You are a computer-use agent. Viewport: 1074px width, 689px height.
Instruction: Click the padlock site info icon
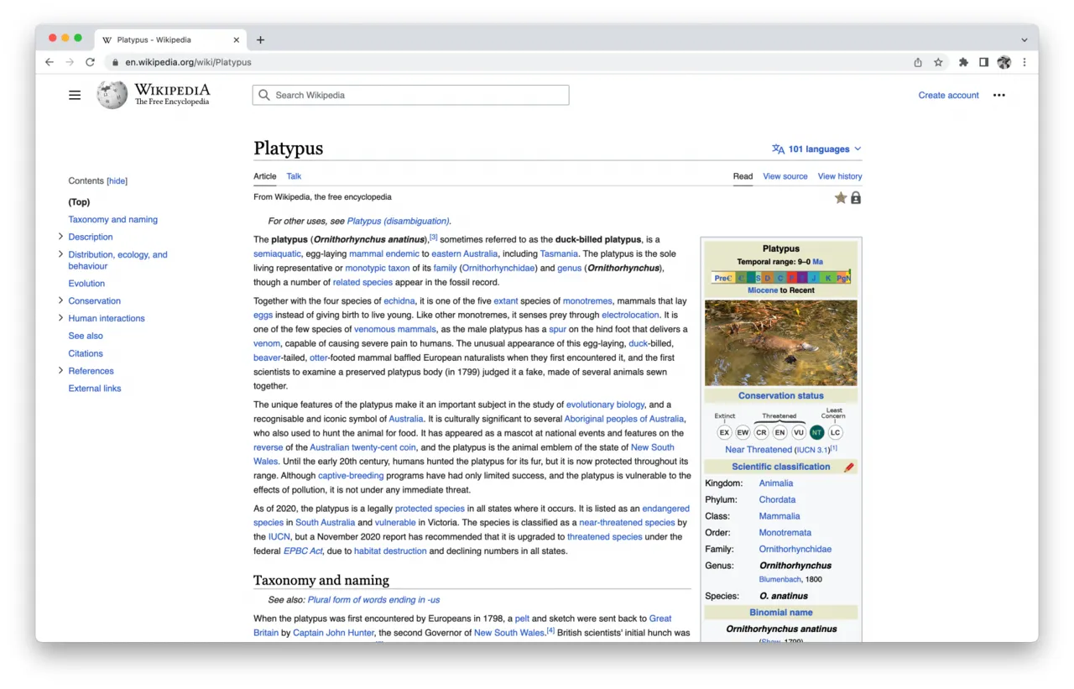coord(115,62)
